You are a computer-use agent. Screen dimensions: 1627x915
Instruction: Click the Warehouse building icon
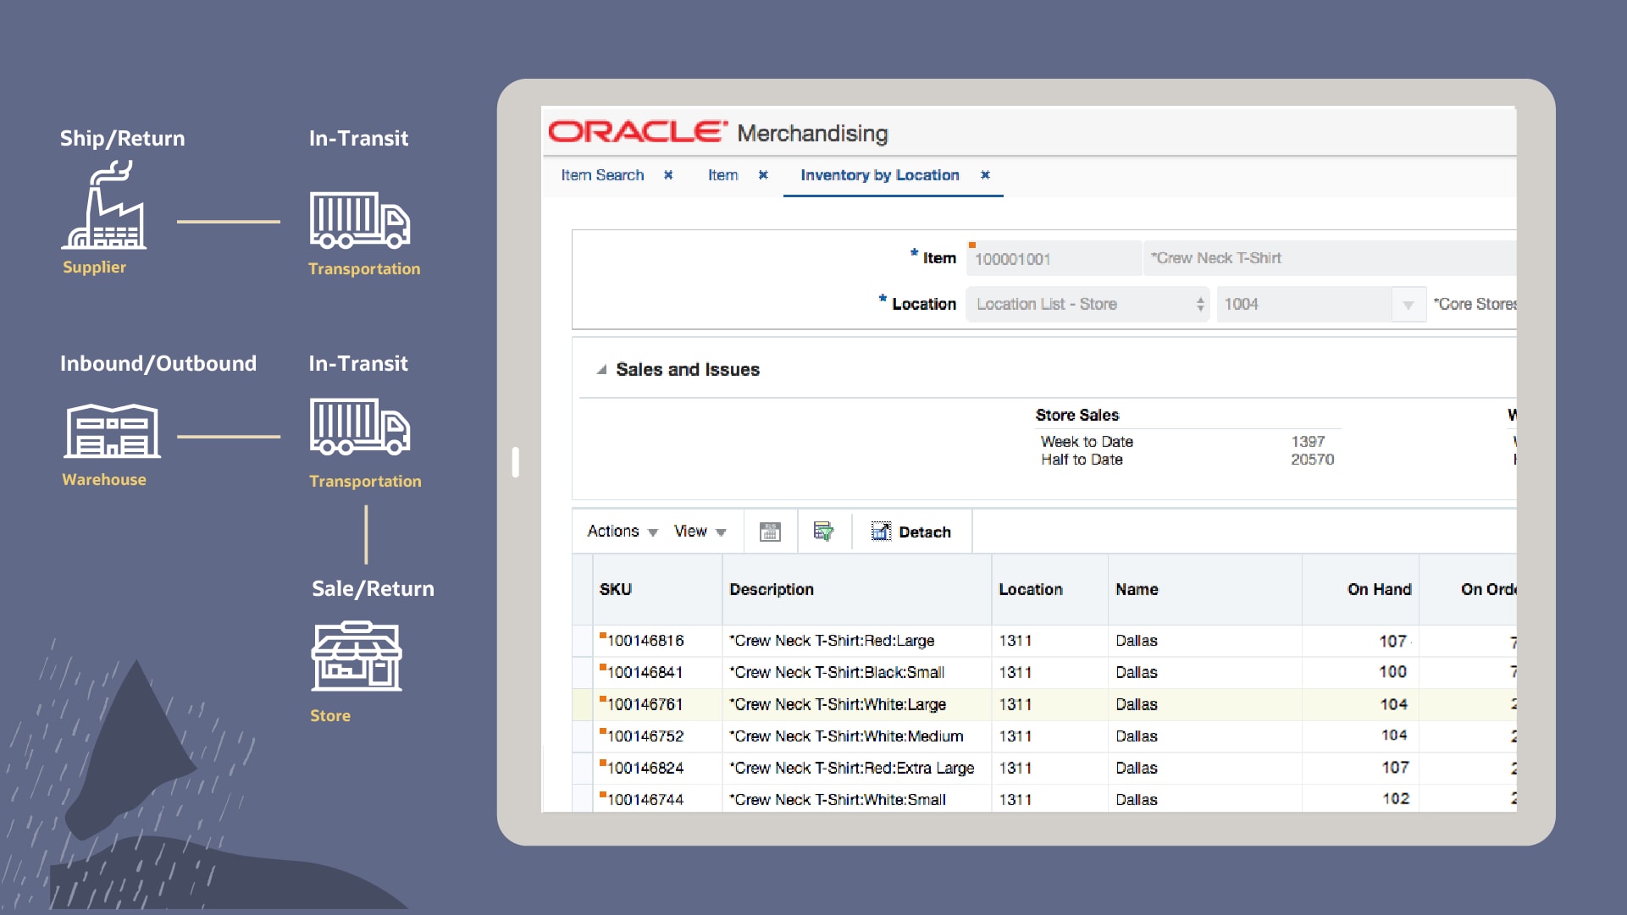pos(113,431)
